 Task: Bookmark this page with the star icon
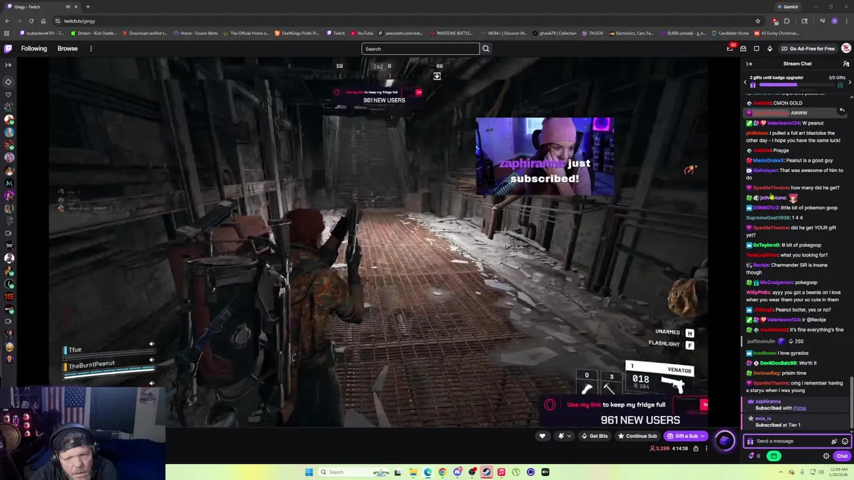(x=757, y=21)
